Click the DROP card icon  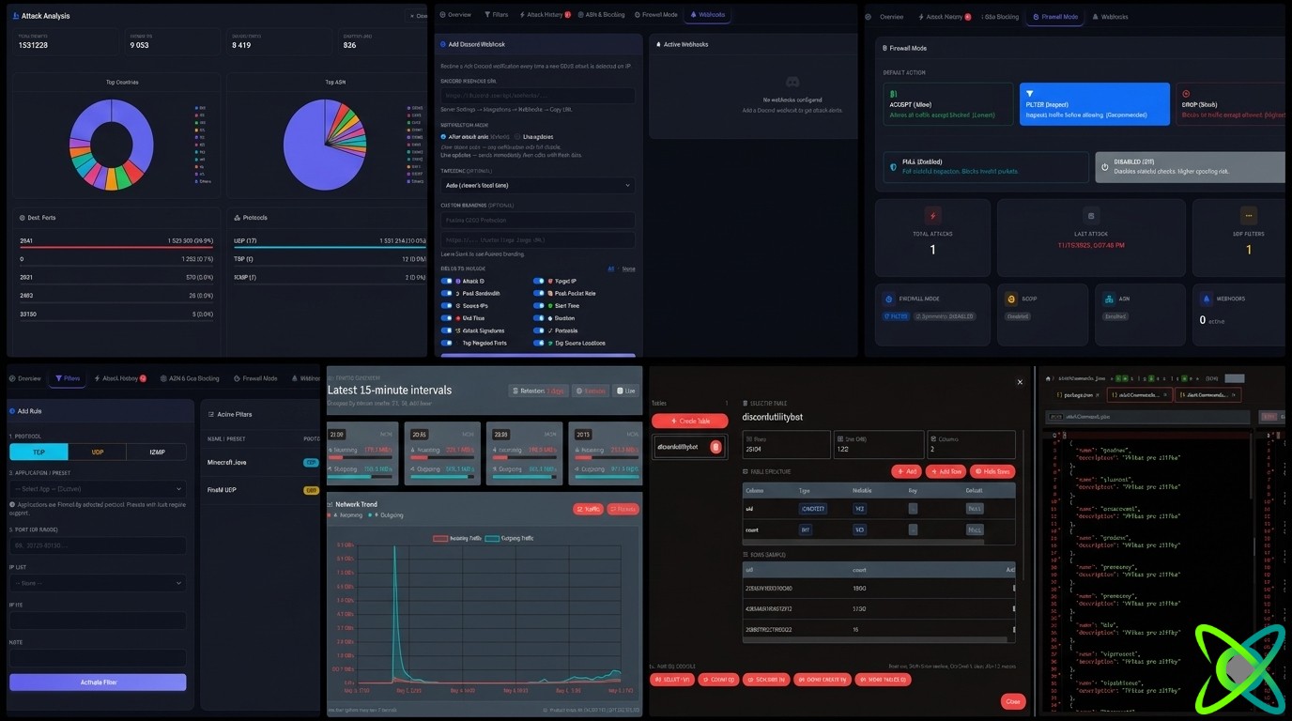[1186, 94]
